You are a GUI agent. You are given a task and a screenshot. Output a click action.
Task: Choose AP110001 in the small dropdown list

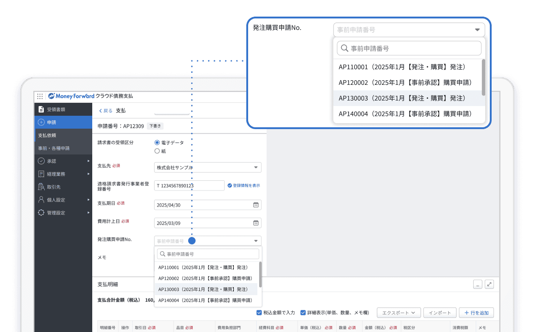(x=203, y=267)
